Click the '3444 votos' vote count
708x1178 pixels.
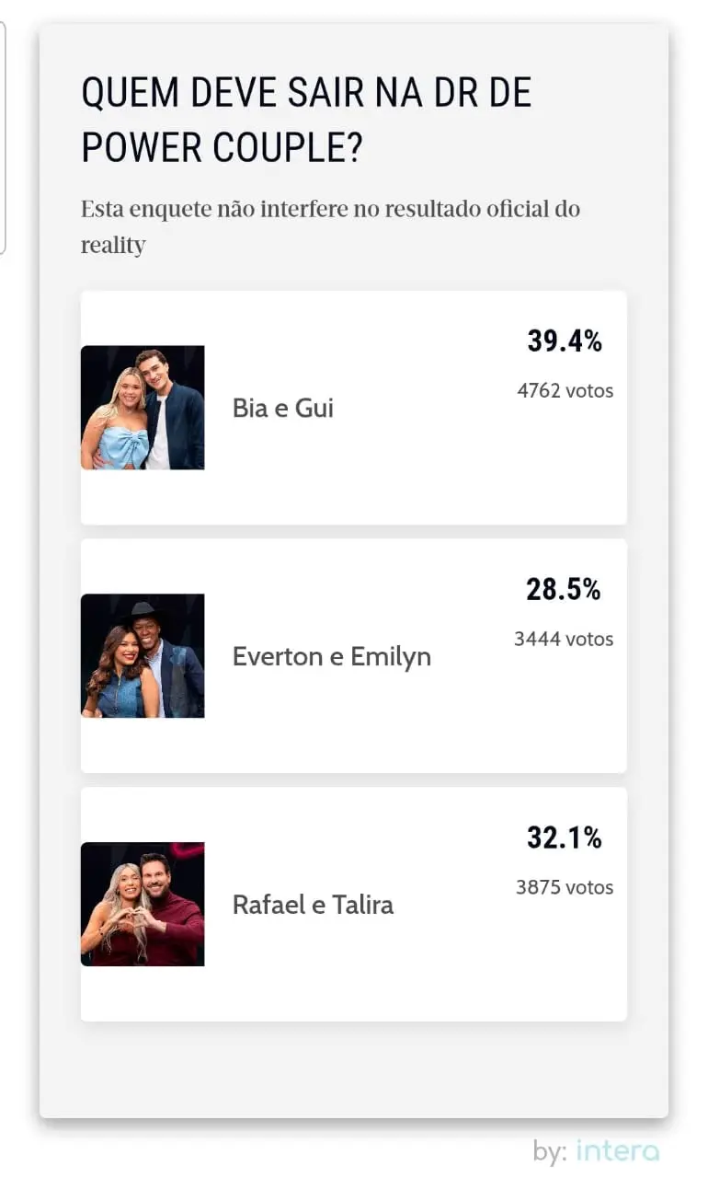pyautogui.click(x=564, y=639)
